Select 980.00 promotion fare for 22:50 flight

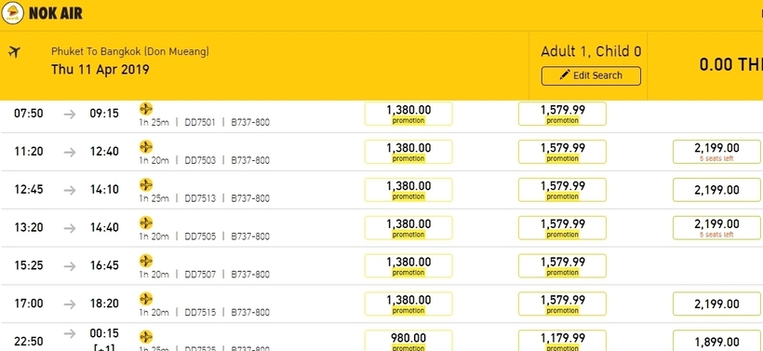point(408,341)
